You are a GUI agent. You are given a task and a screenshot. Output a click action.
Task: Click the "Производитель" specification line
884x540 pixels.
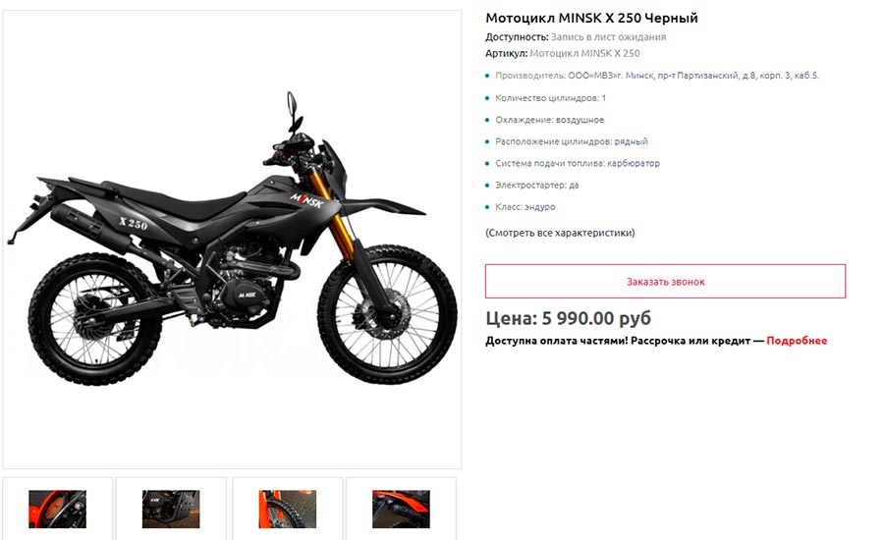click(x=657, y=76)
